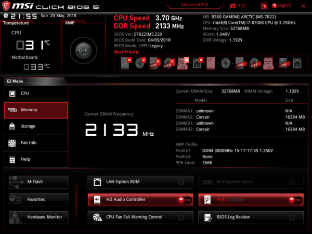Screen dimensions: 312x234
Task: Switch to the Storage section
Action: [36, 126]
